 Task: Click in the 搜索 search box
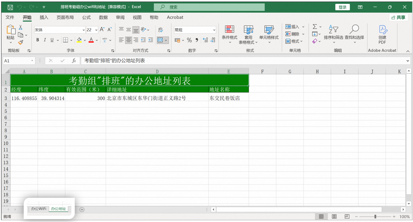pyautogui.click(x=209, y=7)
